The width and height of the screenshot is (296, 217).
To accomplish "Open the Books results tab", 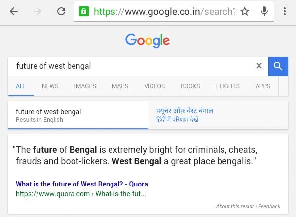I will (190, 86).
